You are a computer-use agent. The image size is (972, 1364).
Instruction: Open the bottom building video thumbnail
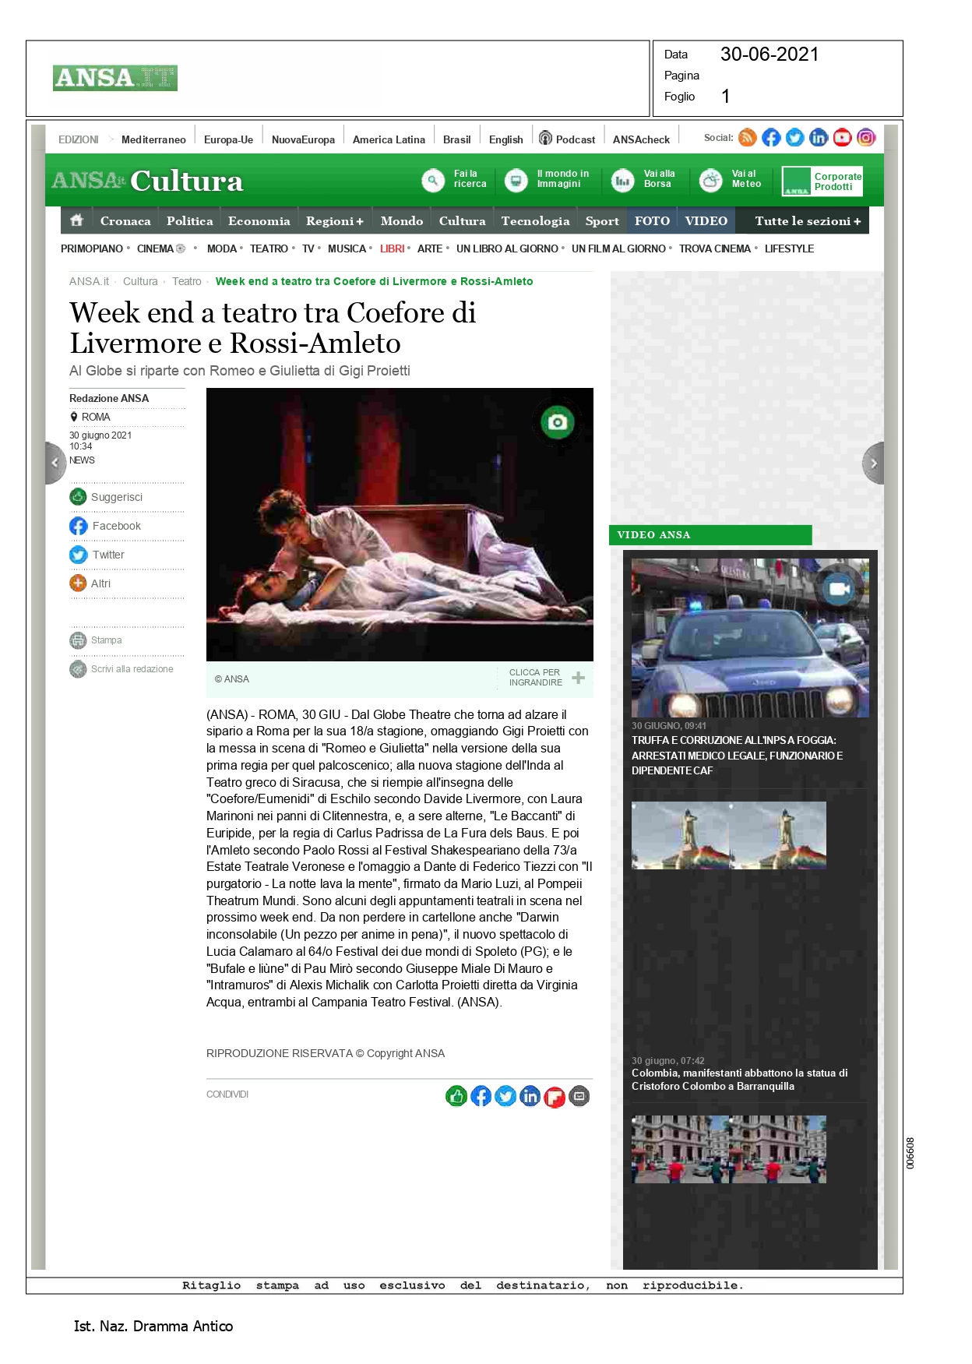[729, 1150]
